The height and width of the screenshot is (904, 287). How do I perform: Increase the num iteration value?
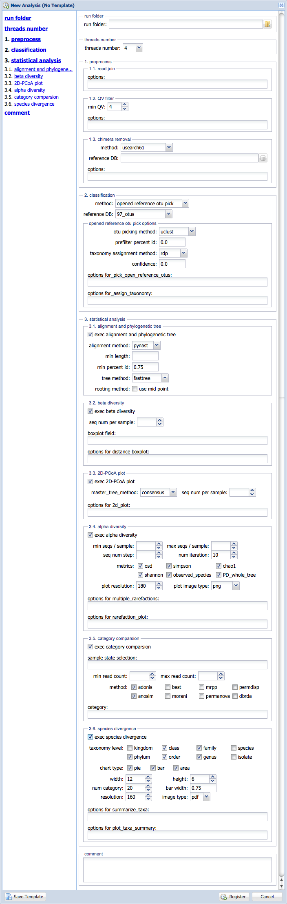tap(234, 553)
